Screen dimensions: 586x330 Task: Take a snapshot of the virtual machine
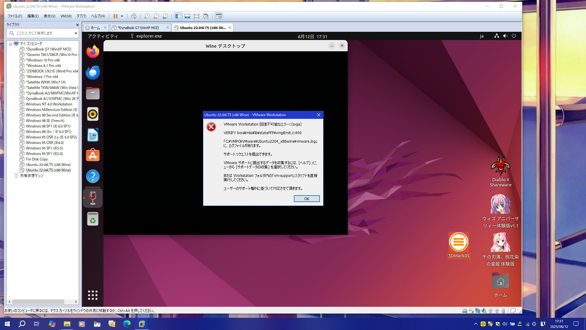[x=147, y=16]
